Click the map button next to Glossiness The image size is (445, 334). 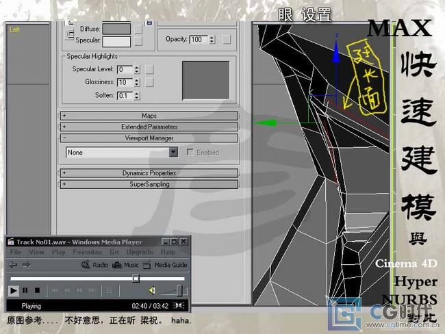149,82
